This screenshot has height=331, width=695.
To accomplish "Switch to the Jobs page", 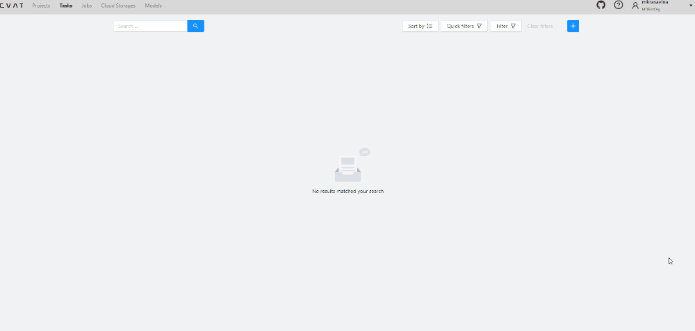I will click(x=87, y=6).
